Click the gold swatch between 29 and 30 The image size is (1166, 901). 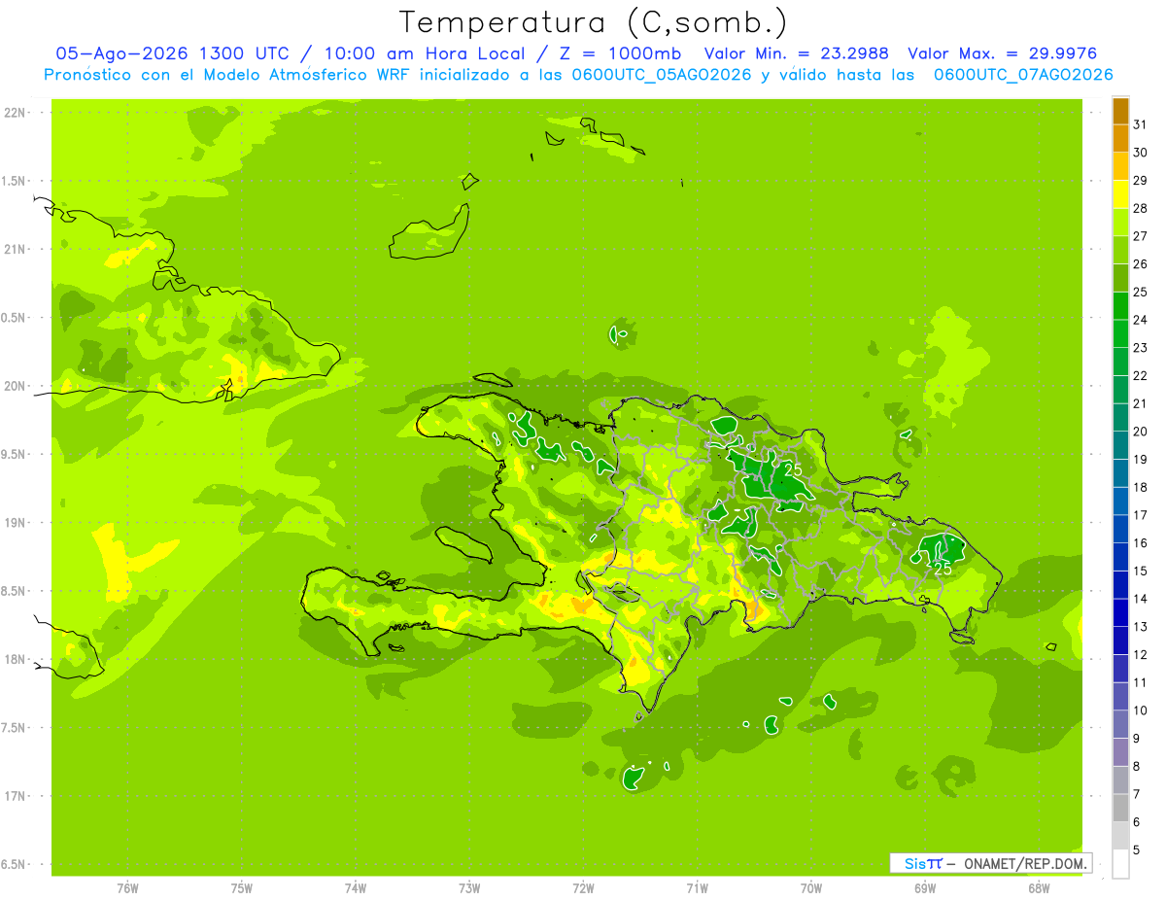coord(1120,166)
